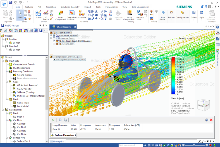
Task: Click the Force [N] Value cell 20.451
Action: click(74, 129)
